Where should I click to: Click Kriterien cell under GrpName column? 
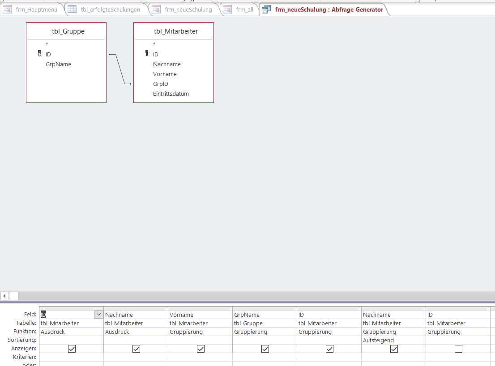pos(265,357)
